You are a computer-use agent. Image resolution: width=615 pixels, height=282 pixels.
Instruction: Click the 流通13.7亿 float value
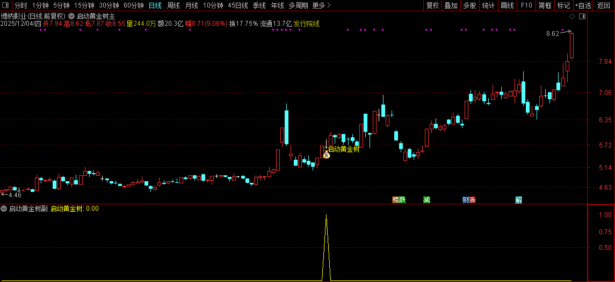[x=276, y=24]
